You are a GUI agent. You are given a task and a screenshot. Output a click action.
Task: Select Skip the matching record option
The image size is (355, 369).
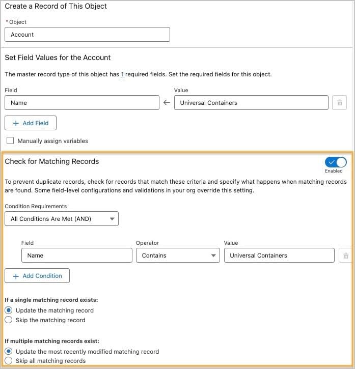[9, 320]
